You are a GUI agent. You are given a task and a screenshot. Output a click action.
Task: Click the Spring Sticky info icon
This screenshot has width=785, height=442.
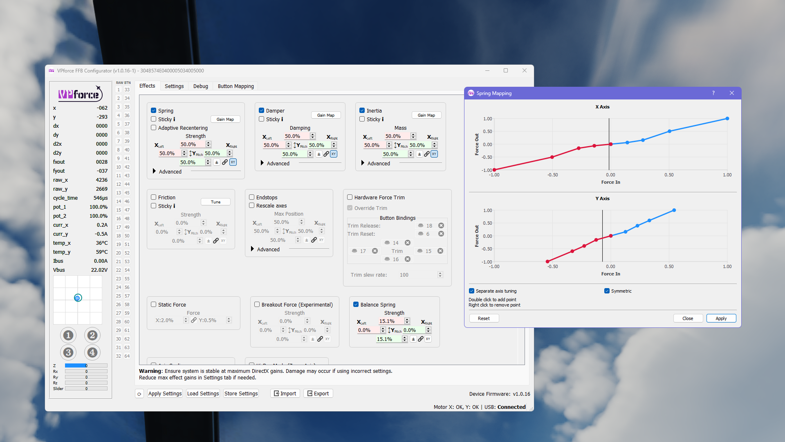coord(174,120)
